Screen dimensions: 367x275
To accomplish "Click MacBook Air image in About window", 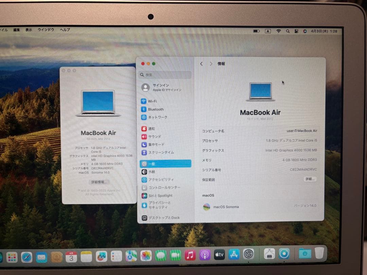I will 98,103.
